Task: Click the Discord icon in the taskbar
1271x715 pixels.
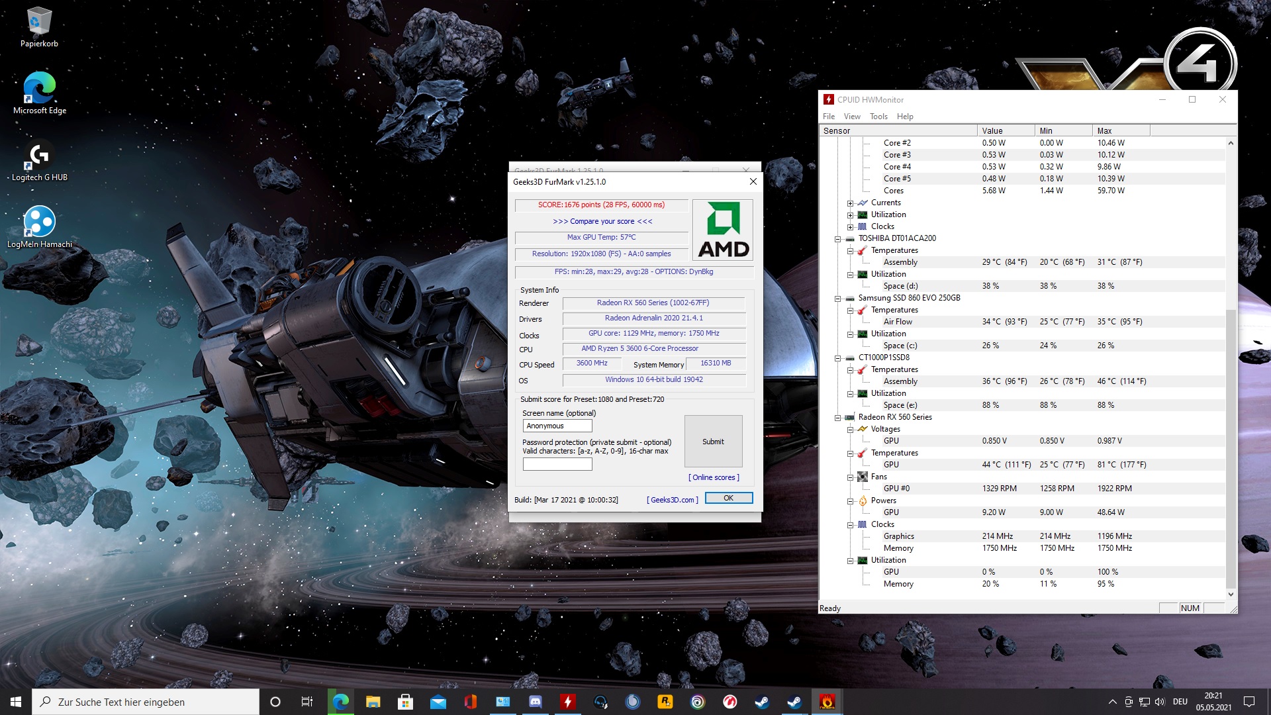Action: click(x=536, y=702)
